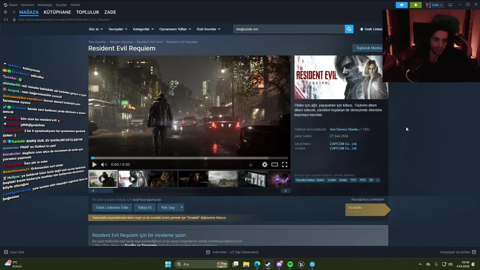Select the Korku tag
The width and height of the screenshot is (480, 270).
[x=343, y=180]
